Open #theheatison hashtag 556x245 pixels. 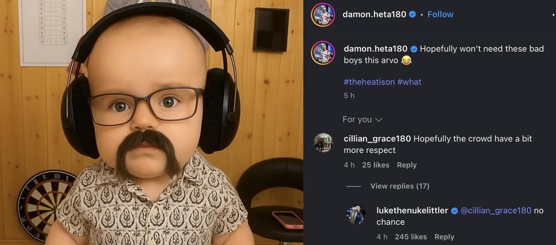[x=369, y=82]
